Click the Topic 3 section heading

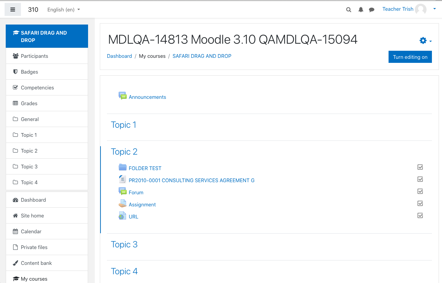pos(124,244)
